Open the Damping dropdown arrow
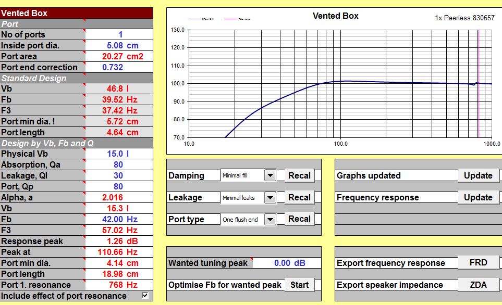This screenshot has height=305, width=502. point(270,175)
